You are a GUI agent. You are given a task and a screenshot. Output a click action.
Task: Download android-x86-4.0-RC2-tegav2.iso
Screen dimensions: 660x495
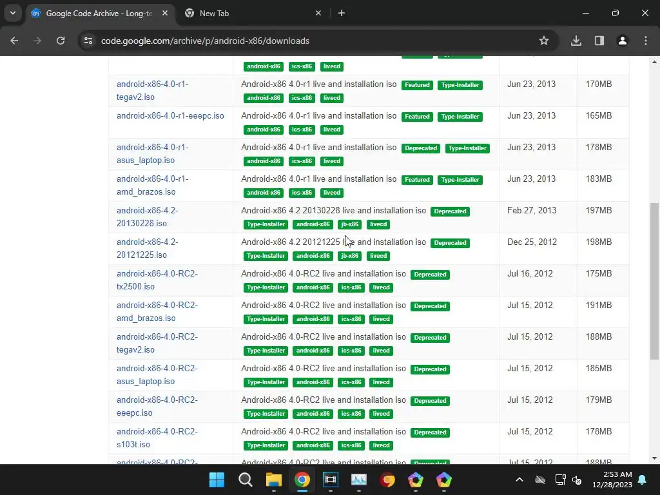(157, 343)
